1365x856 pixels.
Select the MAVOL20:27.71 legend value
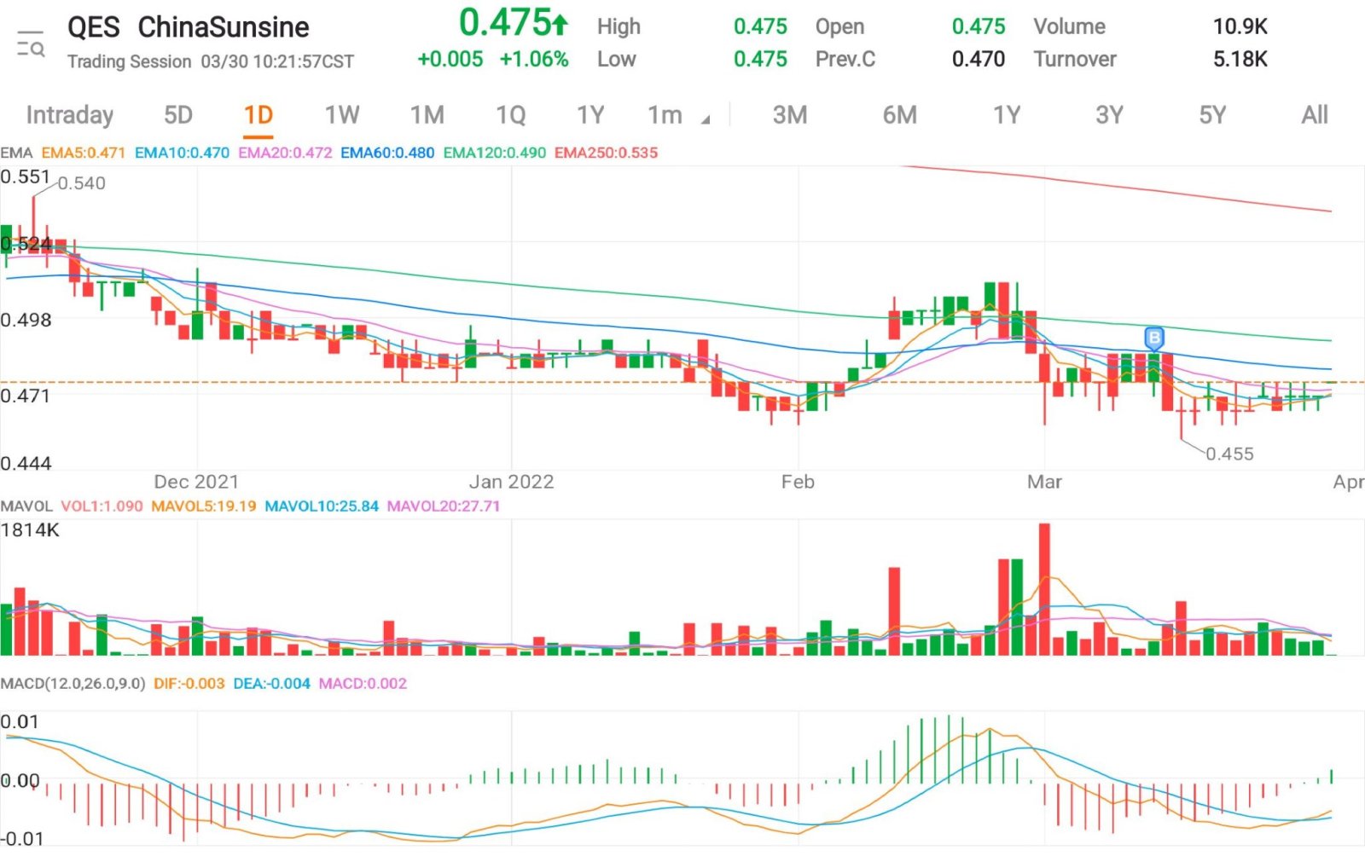pos(444,506)
